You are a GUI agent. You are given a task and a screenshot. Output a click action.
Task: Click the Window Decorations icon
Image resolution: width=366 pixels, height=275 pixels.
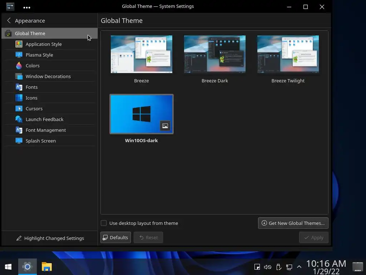19,76
